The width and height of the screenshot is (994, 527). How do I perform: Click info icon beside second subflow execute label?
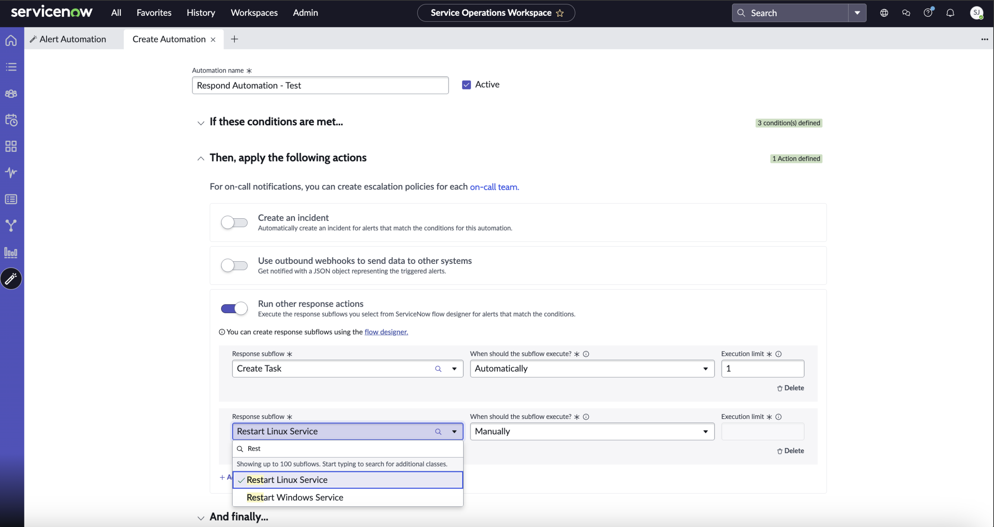pyautogui.click(x=586, y=417)
